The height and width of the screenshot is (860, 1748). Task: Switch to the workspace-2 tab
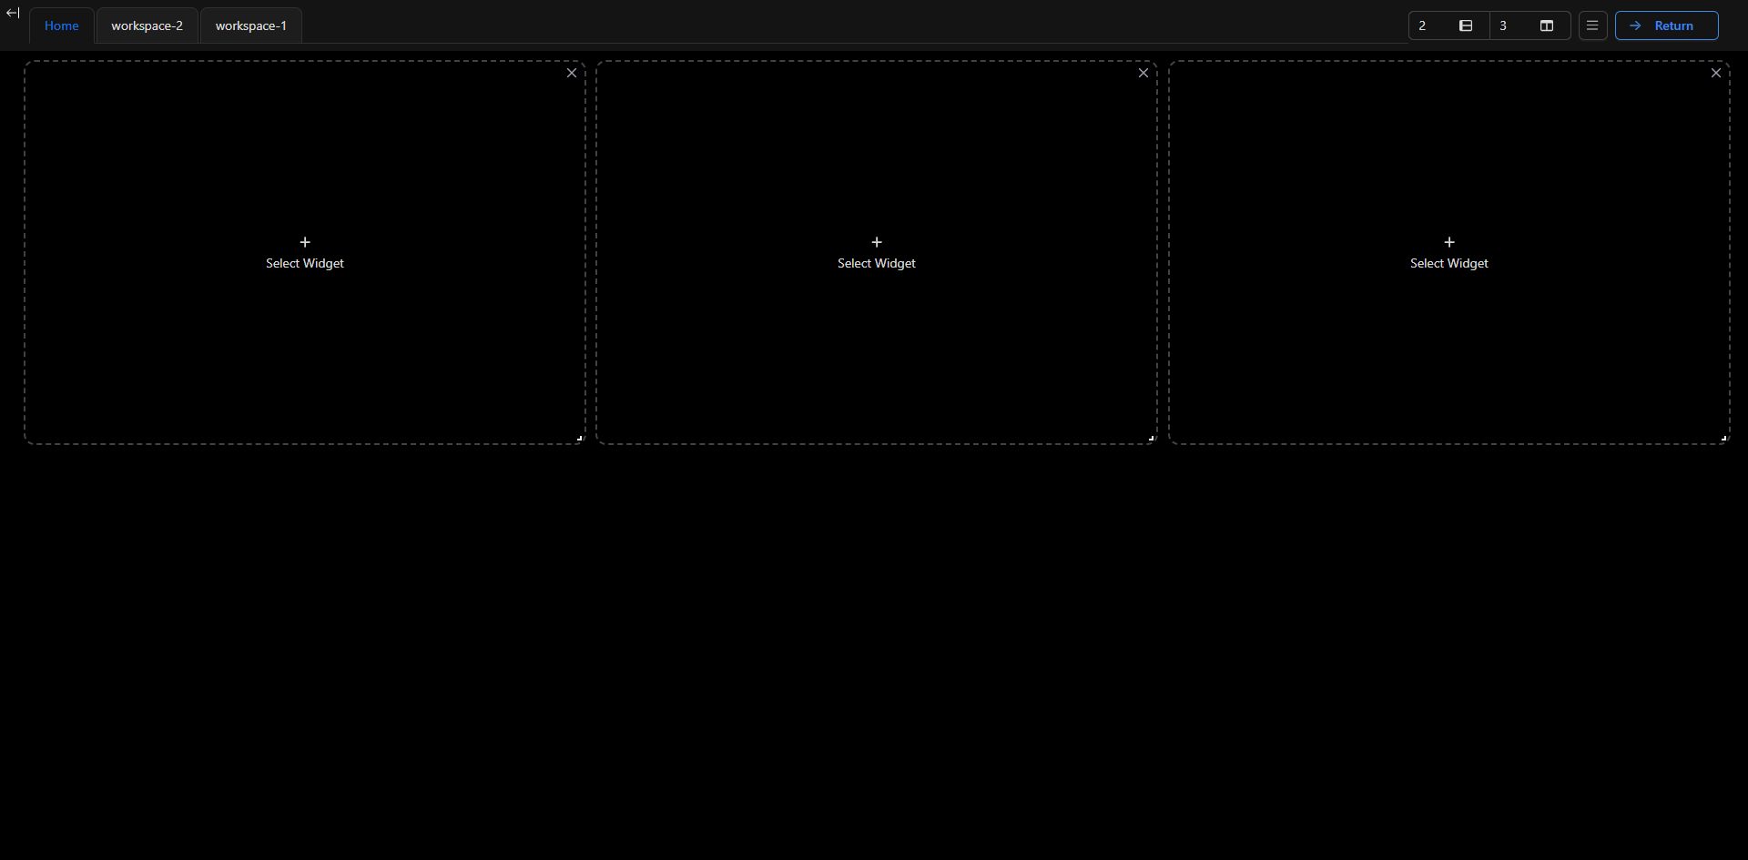147,25
